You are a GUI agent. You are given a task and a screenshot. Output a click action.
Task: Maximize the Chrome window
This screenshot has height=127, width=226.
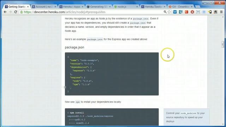211,3
